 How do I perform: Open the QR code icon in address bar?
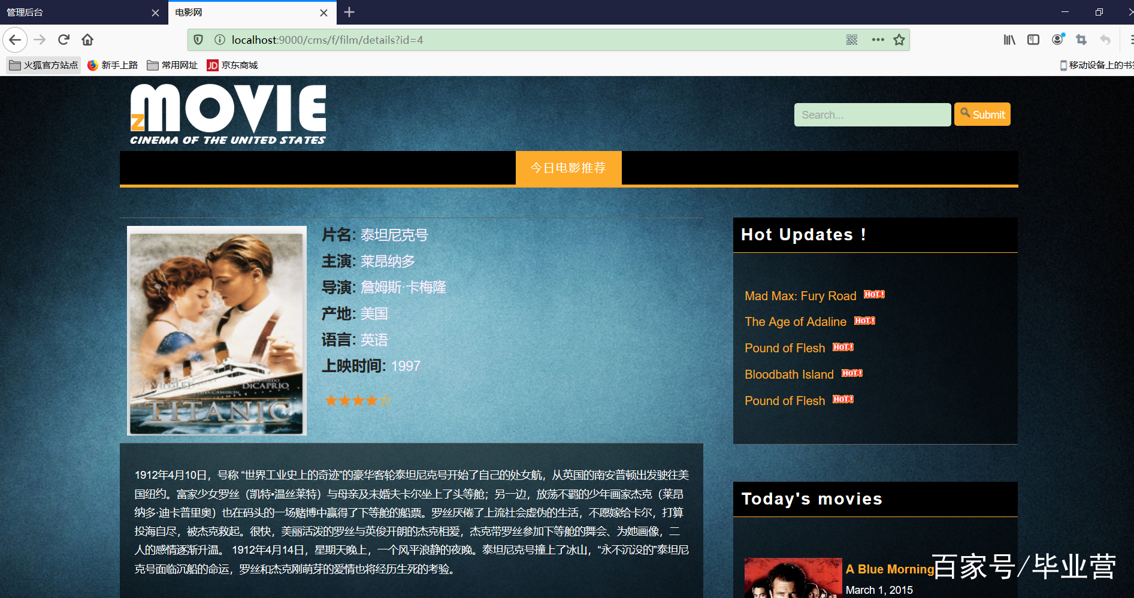pos(852,40)
